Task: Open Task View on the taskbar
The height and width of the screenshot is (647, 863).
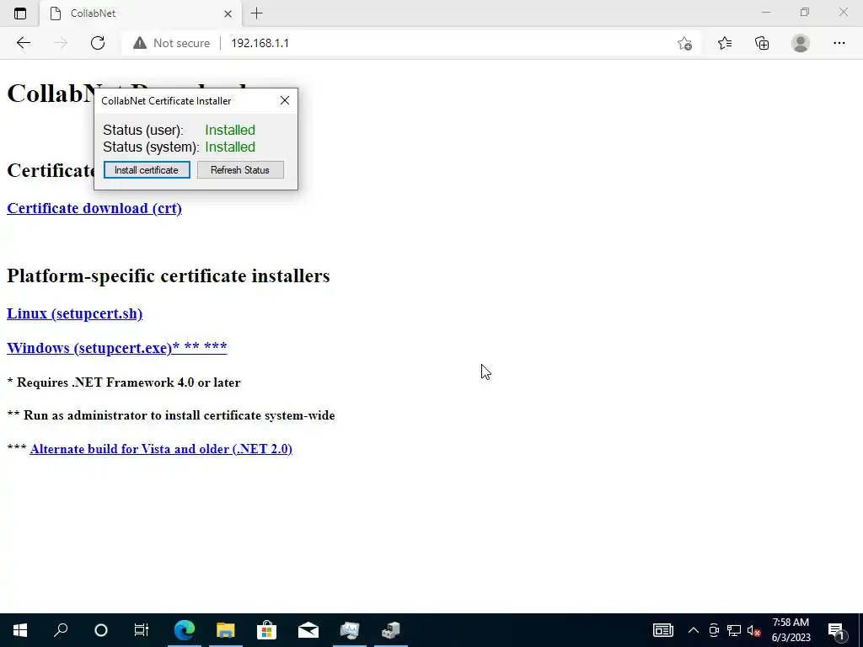Action: (142, 630)
